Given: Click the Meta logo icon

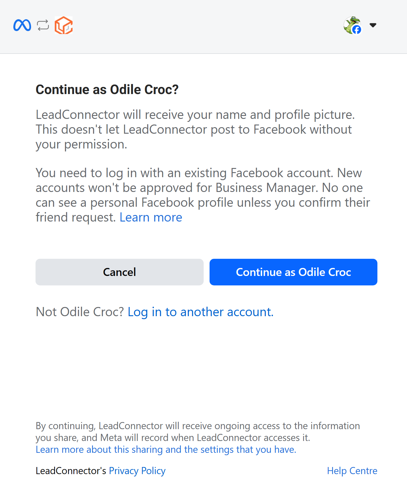Looking at the screenshot, I should tap(22, 25).
